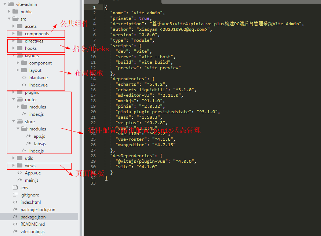Collapse the vite-admin root folder arrow
This screenshot has width=321, height=236.
coord(5,4)
